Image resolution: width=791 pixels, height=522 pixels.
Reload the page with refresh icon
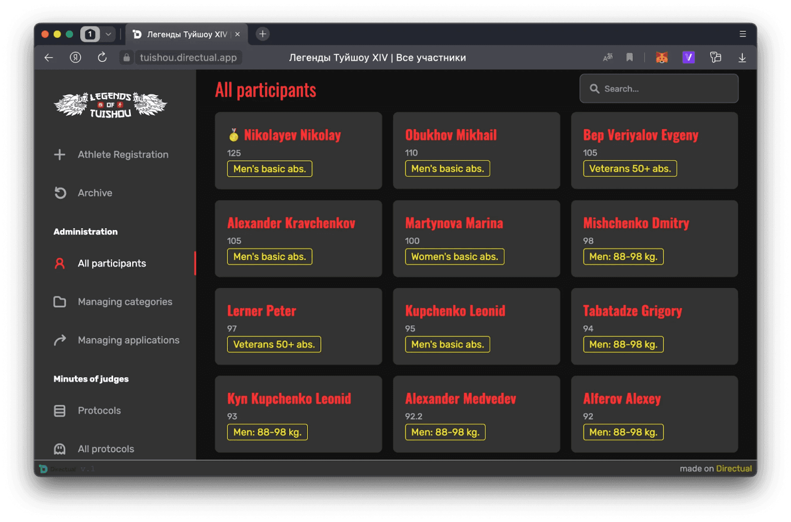point(102,57)
